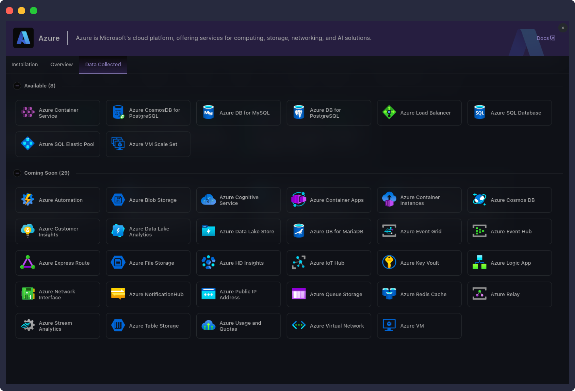
Task: Select the Azure DB for MySQL card
Action: [238, 113]
